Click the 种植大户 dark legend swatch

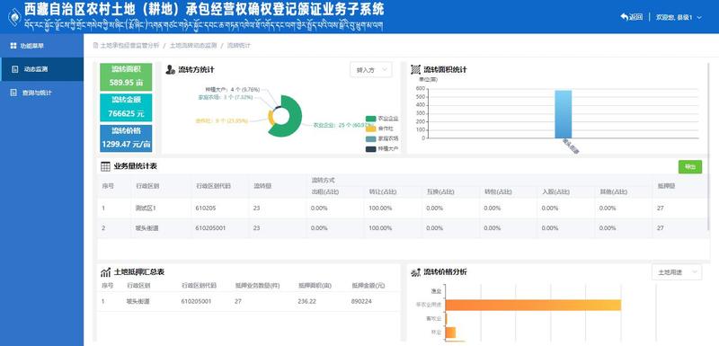tap(371, 149)
